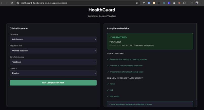Open the camera screenshot extension
204x110 pixels.
coord(174,3)
